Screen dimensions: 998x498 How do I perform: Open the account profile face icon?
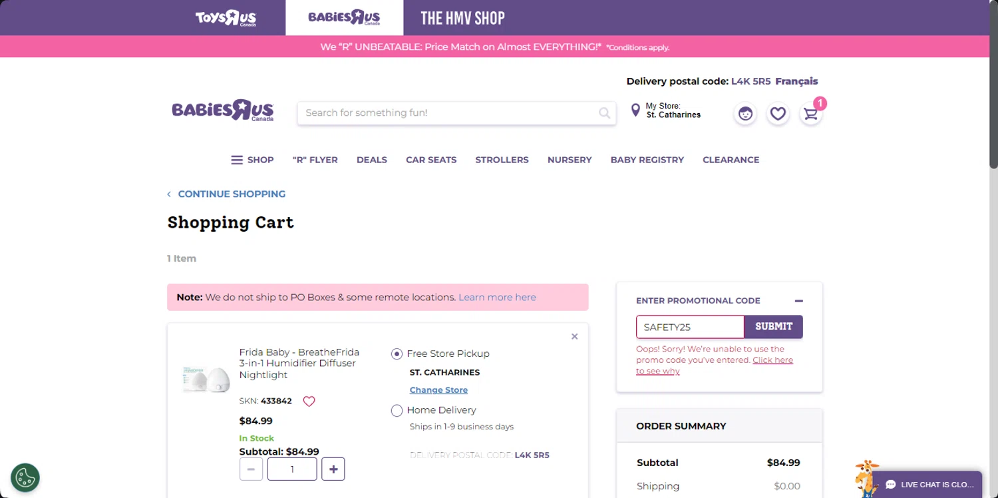tap(745, 114)
